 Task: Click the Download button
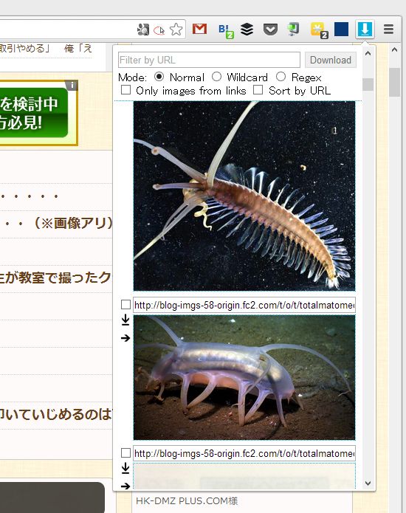(331, 60)
